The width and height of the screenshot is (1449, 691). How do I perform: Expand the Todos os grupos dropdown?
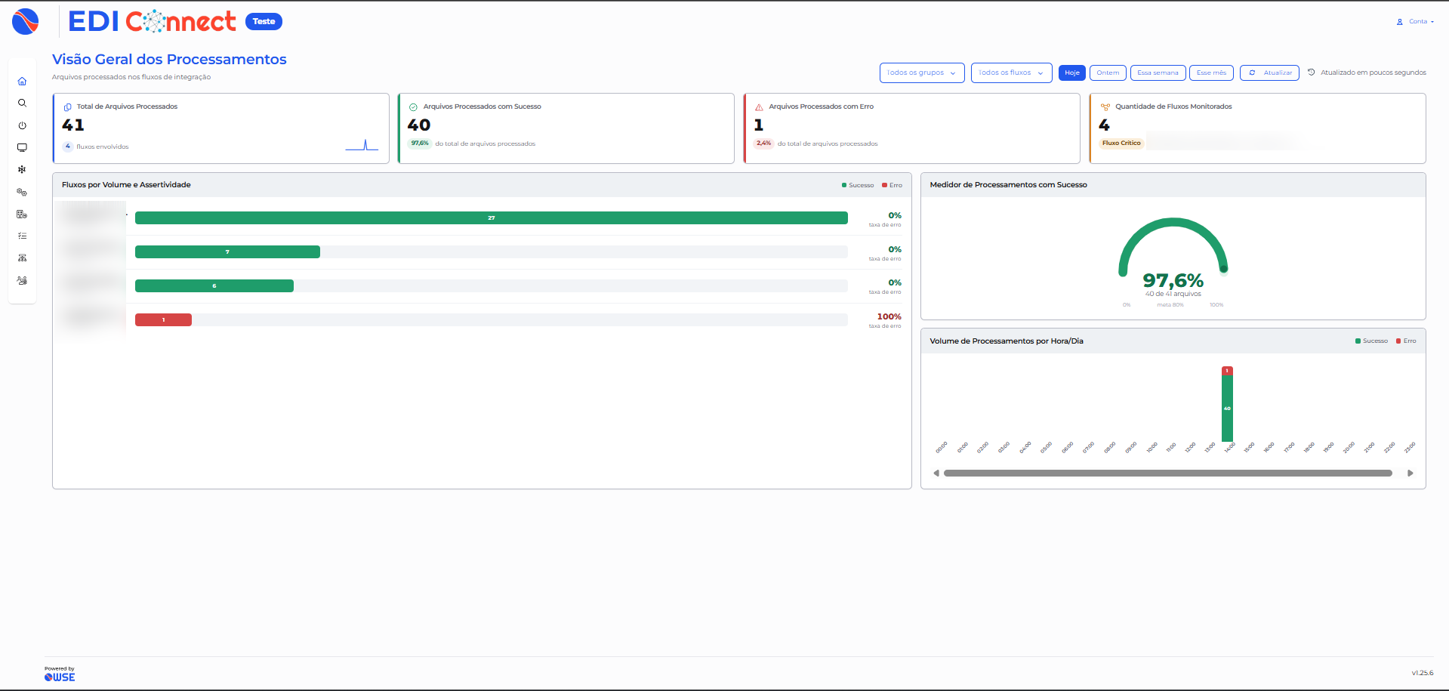tap(922, 72)
